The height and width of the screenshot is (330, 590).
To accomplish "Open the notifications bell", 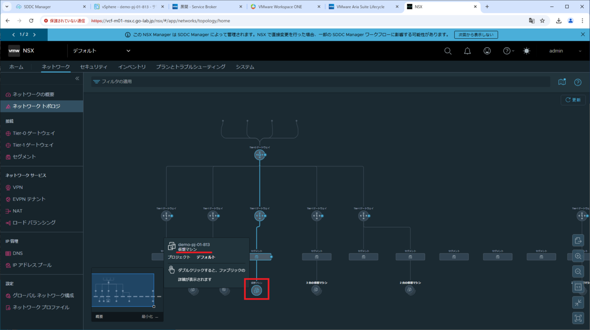I will pos(468,51).
